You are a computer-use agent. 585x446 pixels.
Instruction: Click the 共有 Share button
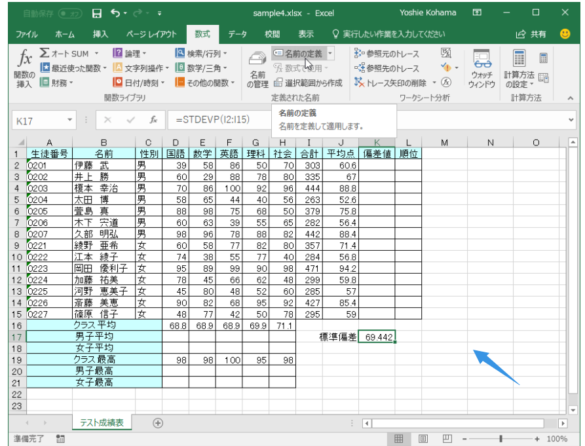pos(531,34)
